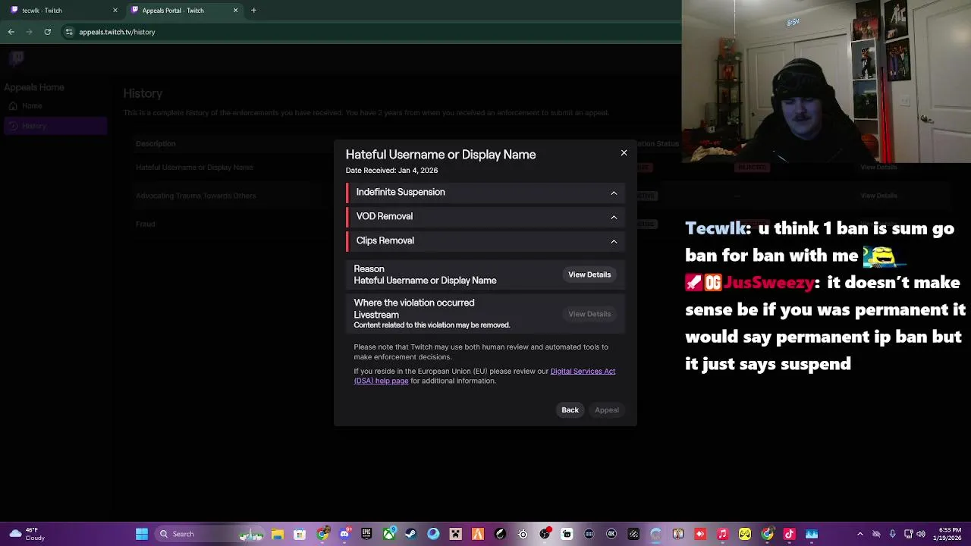View Details for the Reason row
Viewport: 971px width, 546px height.
click(589, 275)
